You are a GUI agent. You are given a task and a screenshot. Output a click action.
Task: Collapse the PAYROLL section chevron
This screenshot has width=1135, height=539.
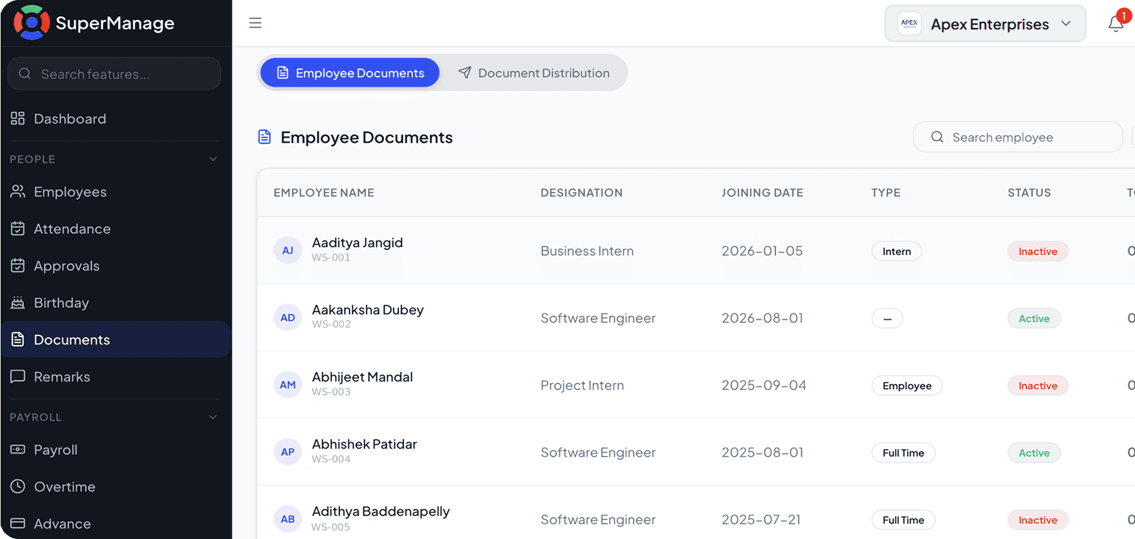213,417
